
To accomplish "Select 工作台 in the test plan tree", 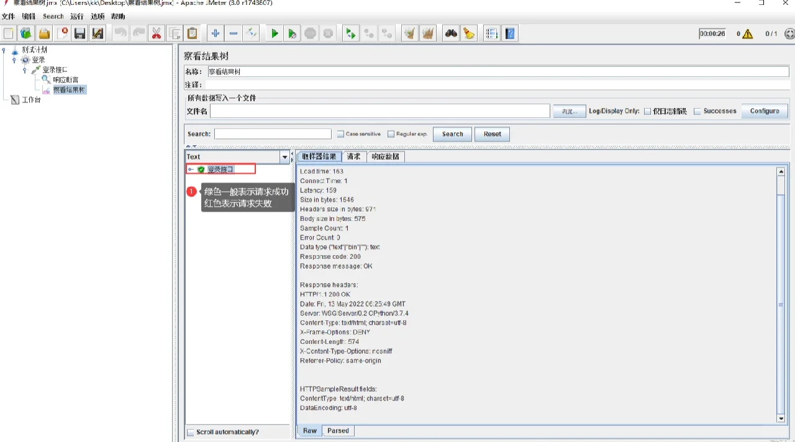I will [x=31, y=100].
